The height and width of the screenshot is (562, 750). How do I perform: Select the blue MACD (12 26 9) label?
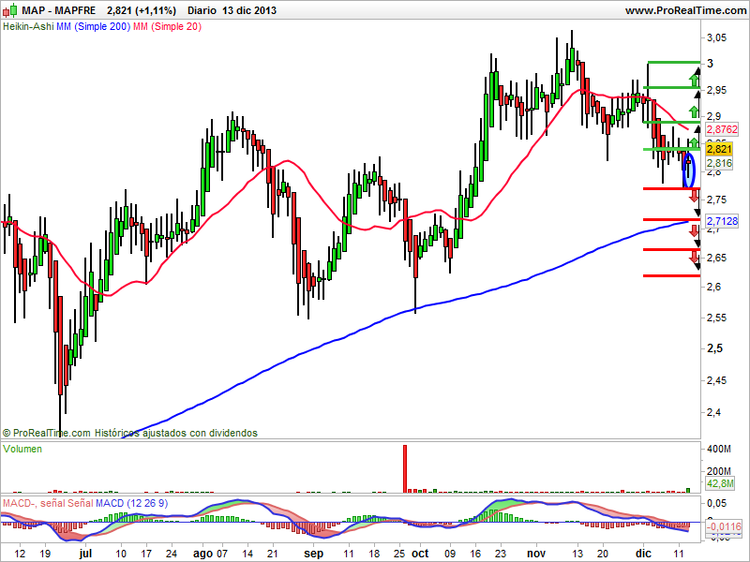131,503
